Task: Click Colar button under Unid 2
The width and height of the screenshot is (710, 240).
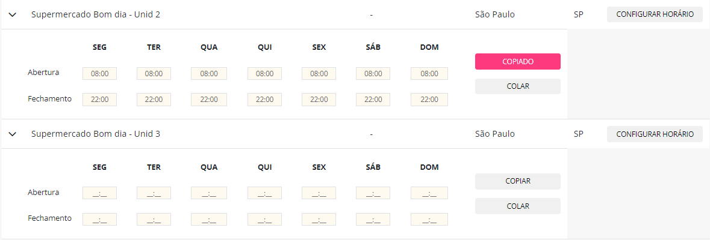Action: point(517,86)
